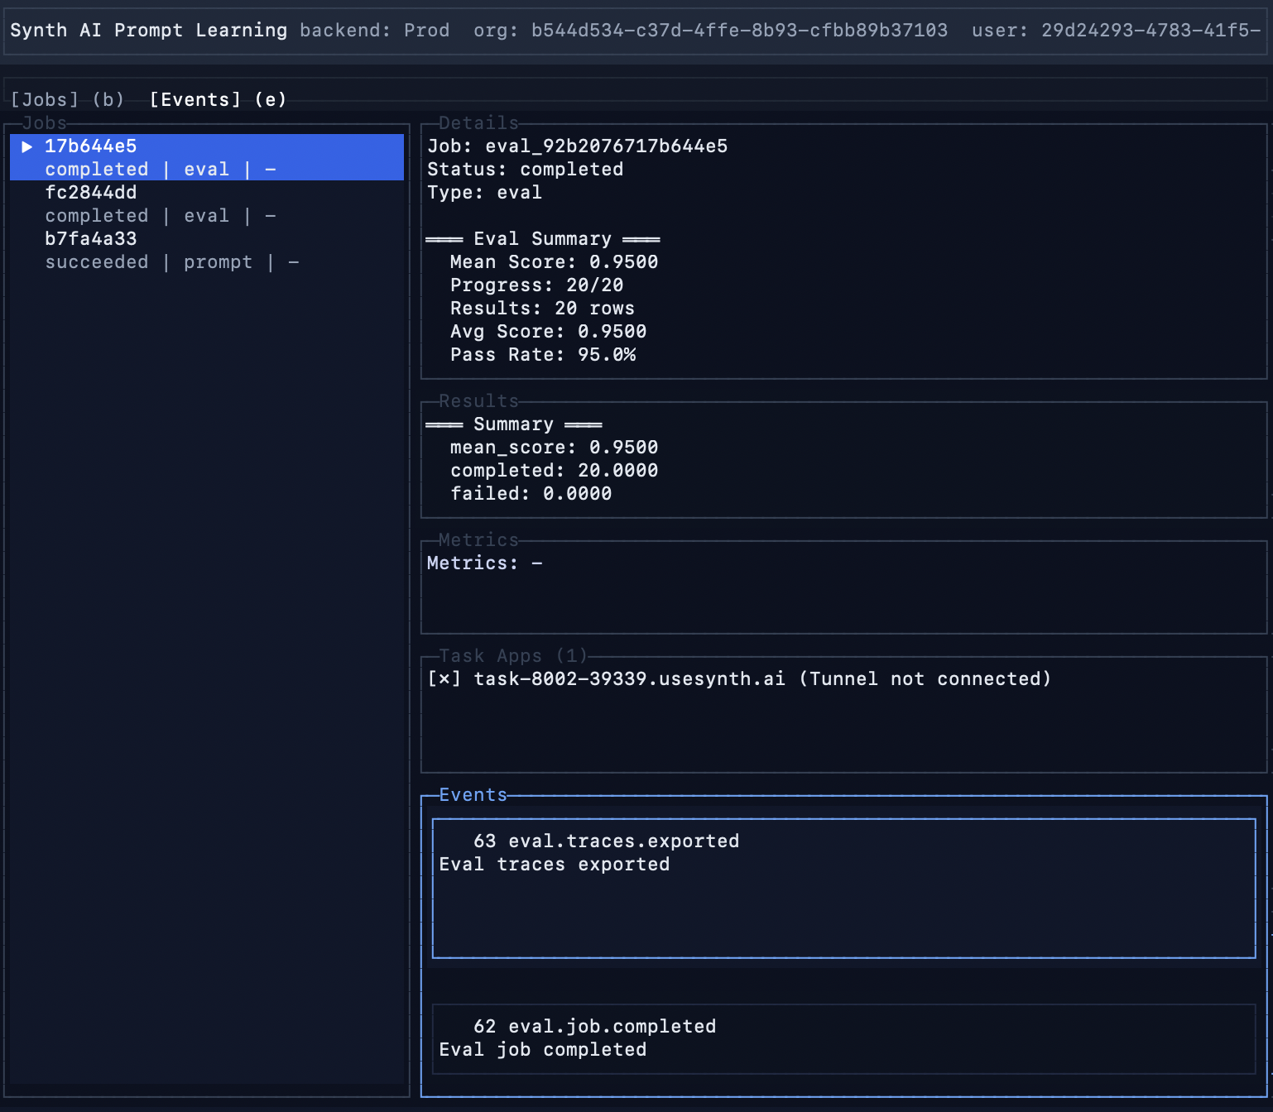Image resolution: width=1273 pixels, height=1112 pixels.
Task: Click the 'Eval job completed' description
Action: [543, 1049]
